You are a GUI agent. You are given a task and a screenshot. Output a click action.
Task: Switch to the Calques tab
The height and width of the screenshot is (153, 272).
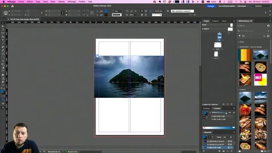(215, 21)
